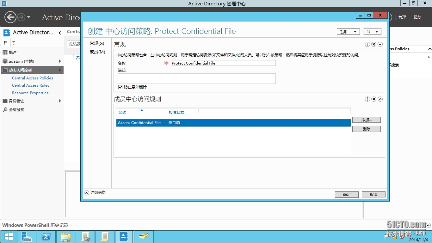Open the 帮助 menu
Screen dimensions: 432x243
click(417, 17)
